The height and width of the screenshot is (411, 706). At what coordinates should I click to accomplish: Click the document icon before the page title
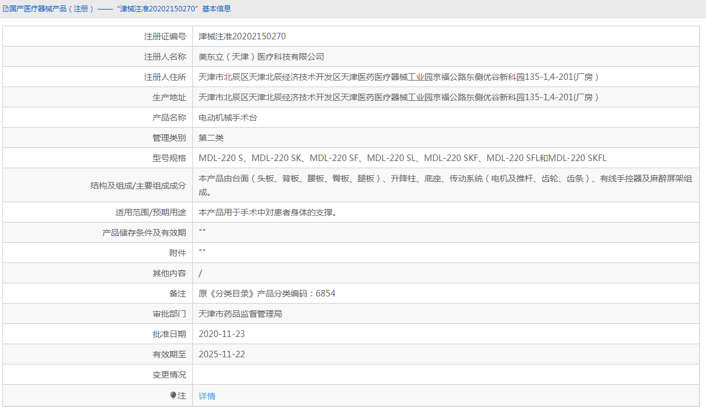tap(5, 8)
